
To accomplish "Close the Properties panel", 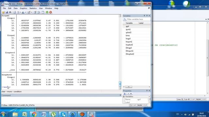I will point(149,91).
